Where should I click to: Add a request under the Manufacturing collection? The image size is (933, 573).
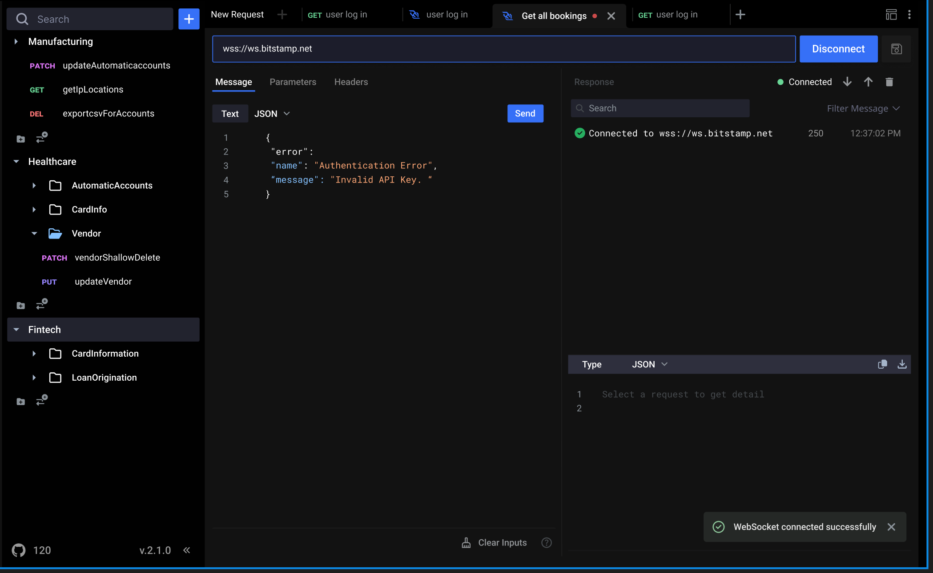coord(42,138)
